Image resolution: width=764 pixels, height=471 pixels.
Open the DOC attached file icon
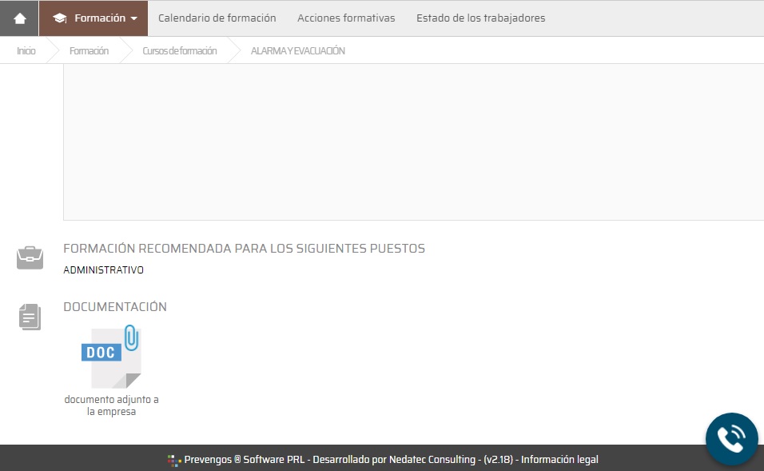[111, 357]
